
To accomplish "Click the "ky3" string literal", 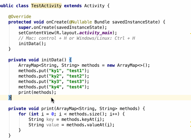I will click(x=55, y=82).
